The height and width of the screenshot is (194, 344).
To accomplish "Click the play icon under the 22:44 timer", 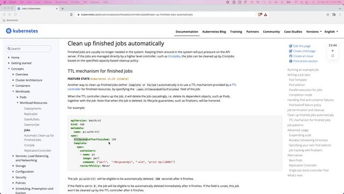I will click(x=333, y=51).
